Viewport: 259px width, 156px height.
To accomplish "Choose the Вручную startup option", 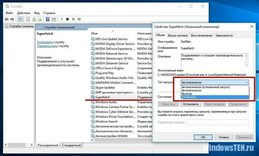I will [215, 94].
